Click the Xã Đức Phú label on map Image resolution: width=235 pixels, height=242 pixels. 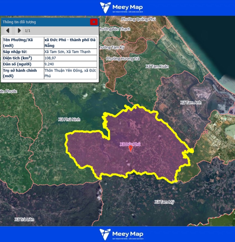pyautogui.click(x=130, y=144)
